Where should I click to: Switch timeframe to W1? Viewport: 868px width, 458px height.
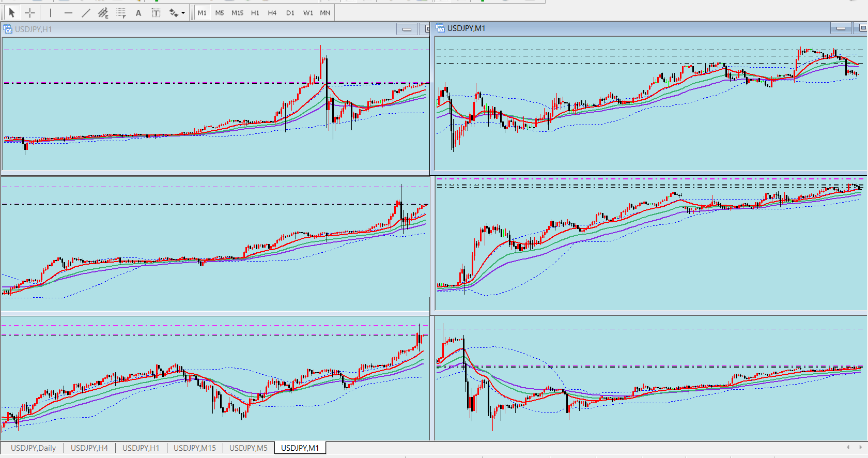[x=308, y=13]
